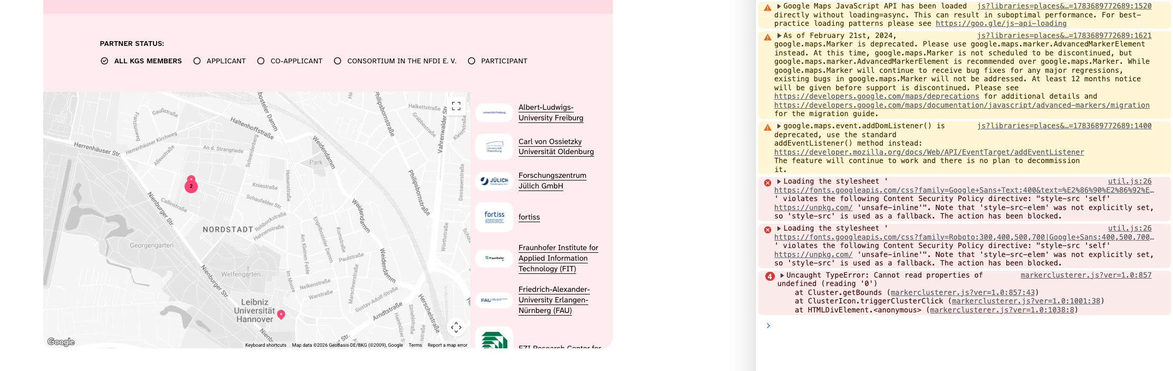The height and width of the screenshot is (371, 1173).
Task: Open markerclusterer.js:857:43 stack trace link
Action: point(963,293)
